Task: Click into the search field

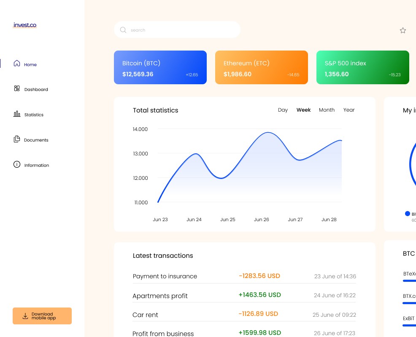Action: 177,29
